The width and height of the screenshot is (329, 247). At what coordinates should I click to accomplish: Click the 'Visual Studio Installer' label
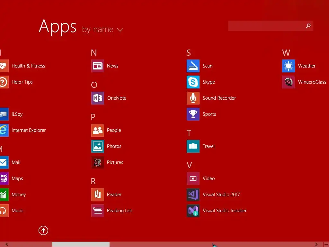pyautogui.click(x=225, y=211)
